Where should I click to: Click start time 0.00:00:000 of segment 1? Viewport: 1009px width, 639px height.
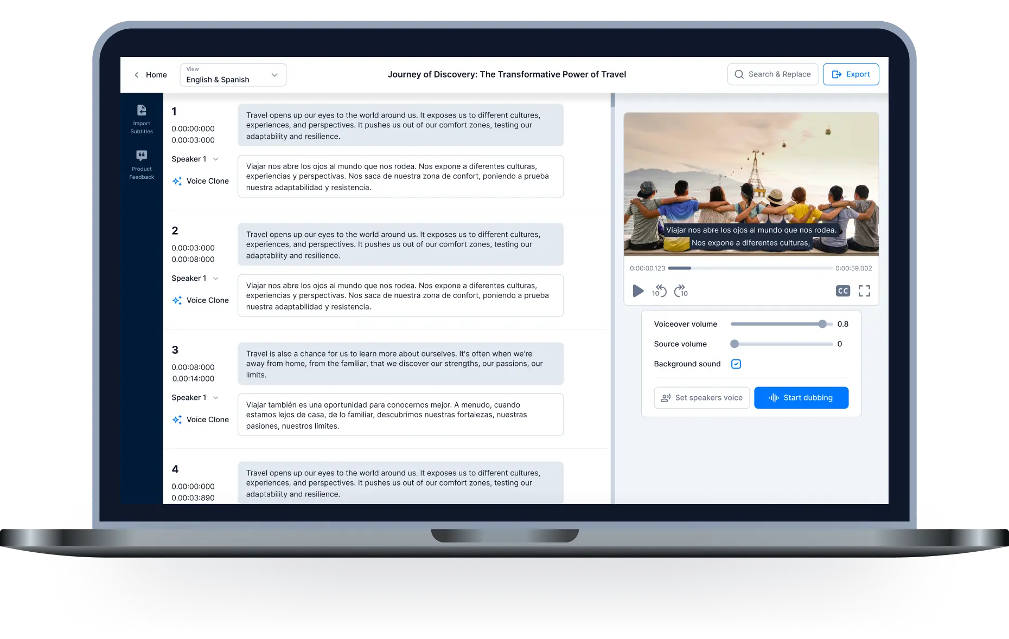point(193,128)
